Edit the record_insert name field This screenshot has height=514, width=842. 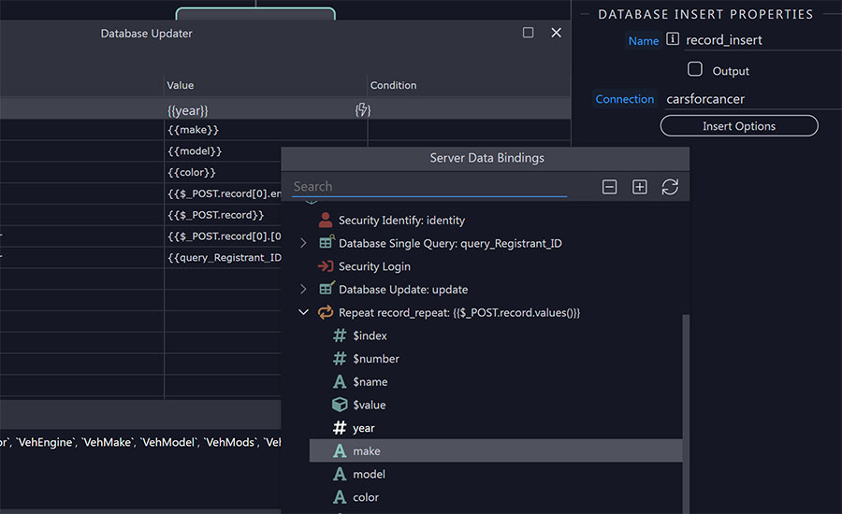coord(762,40)
